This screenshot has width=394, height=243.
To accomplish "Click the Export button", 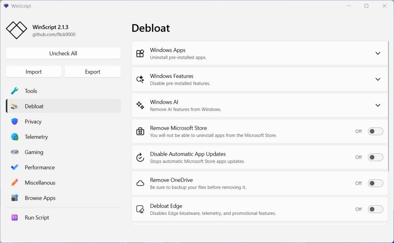I will point(93,72).
